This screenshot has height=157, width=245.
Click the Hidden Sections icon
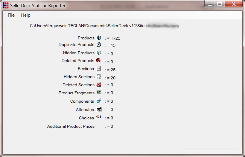[x=99, y=77]
